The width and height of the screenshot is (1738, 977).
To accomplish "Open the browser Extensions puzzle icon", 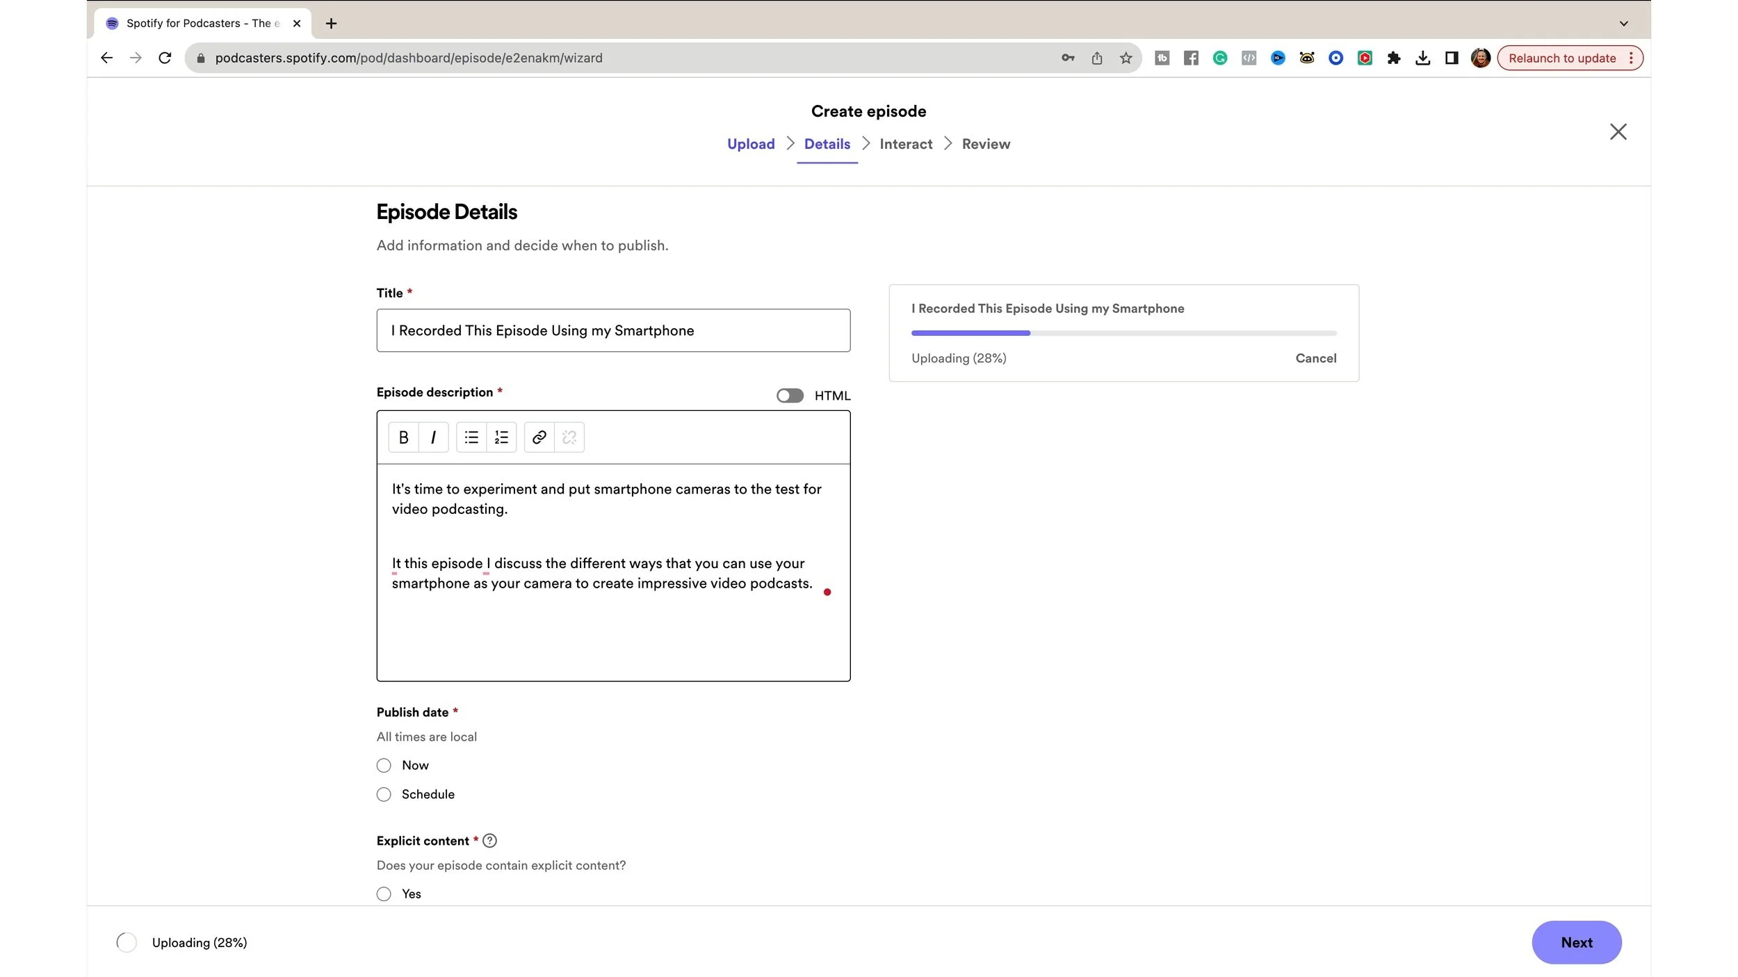I will [1394, 58].
